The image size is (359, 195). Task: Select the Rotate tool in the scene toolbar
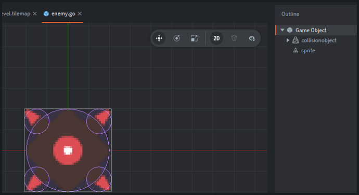click(x=176, y=38)
